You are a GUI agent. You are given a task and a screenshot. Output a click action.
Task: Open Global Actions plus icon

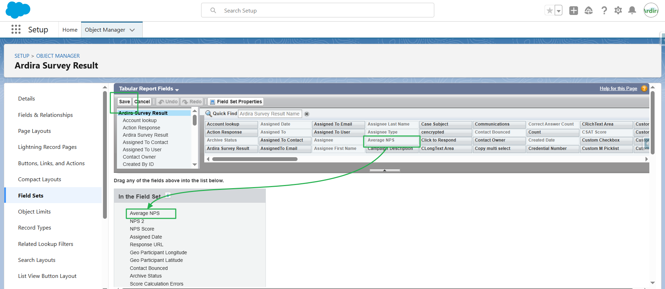click(x=573, y=10)
